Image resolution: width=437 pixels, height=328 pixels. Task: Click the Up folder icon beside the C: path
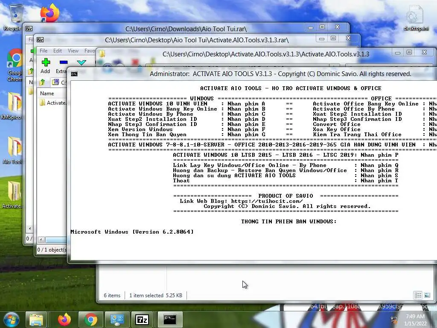click(x=42, y=82)
